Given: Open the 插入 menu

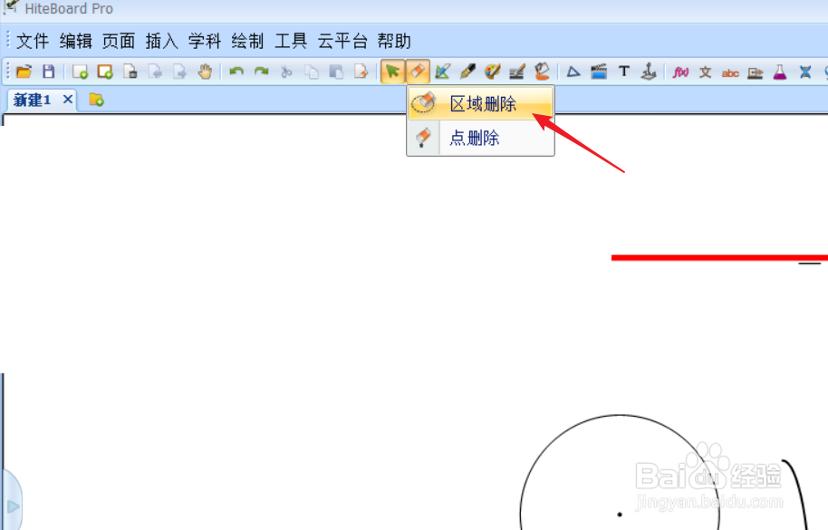Looking at the screenshot, I should tap(161, 41).
